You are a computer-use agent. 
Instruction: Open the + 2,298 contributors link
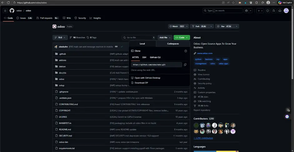203,138
